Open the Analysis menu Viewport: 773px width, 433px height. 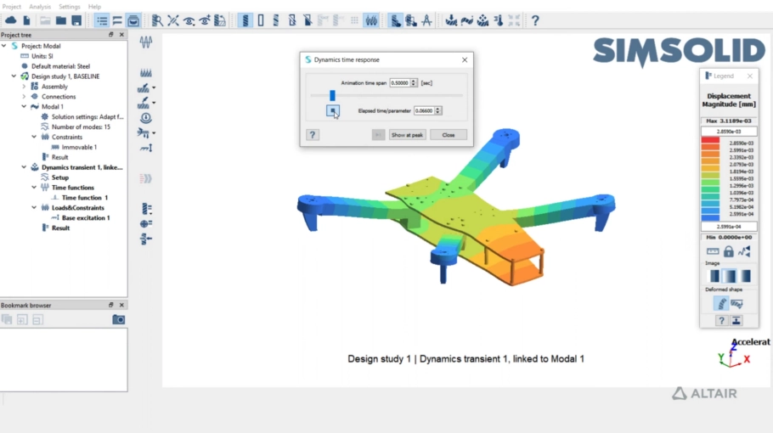tap(40, 7)
